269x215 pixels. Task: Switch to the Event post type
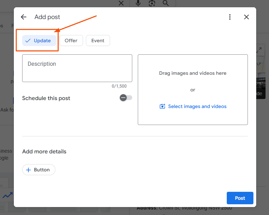[98, 41]
